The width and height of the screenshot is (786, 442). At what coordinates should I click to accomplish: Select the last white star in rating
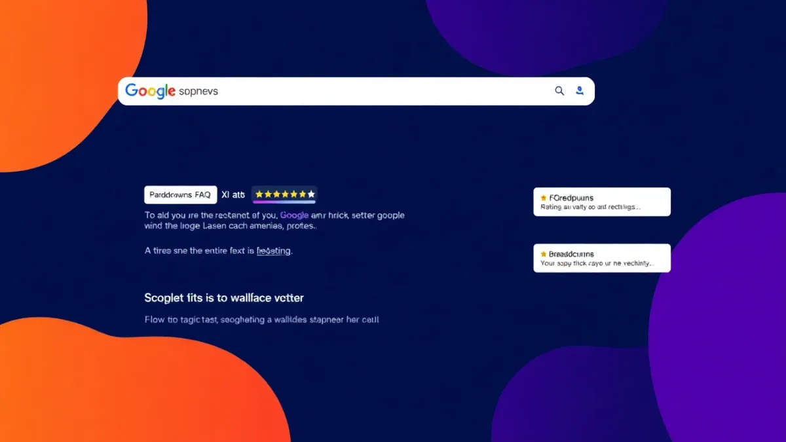click(311, 194)
